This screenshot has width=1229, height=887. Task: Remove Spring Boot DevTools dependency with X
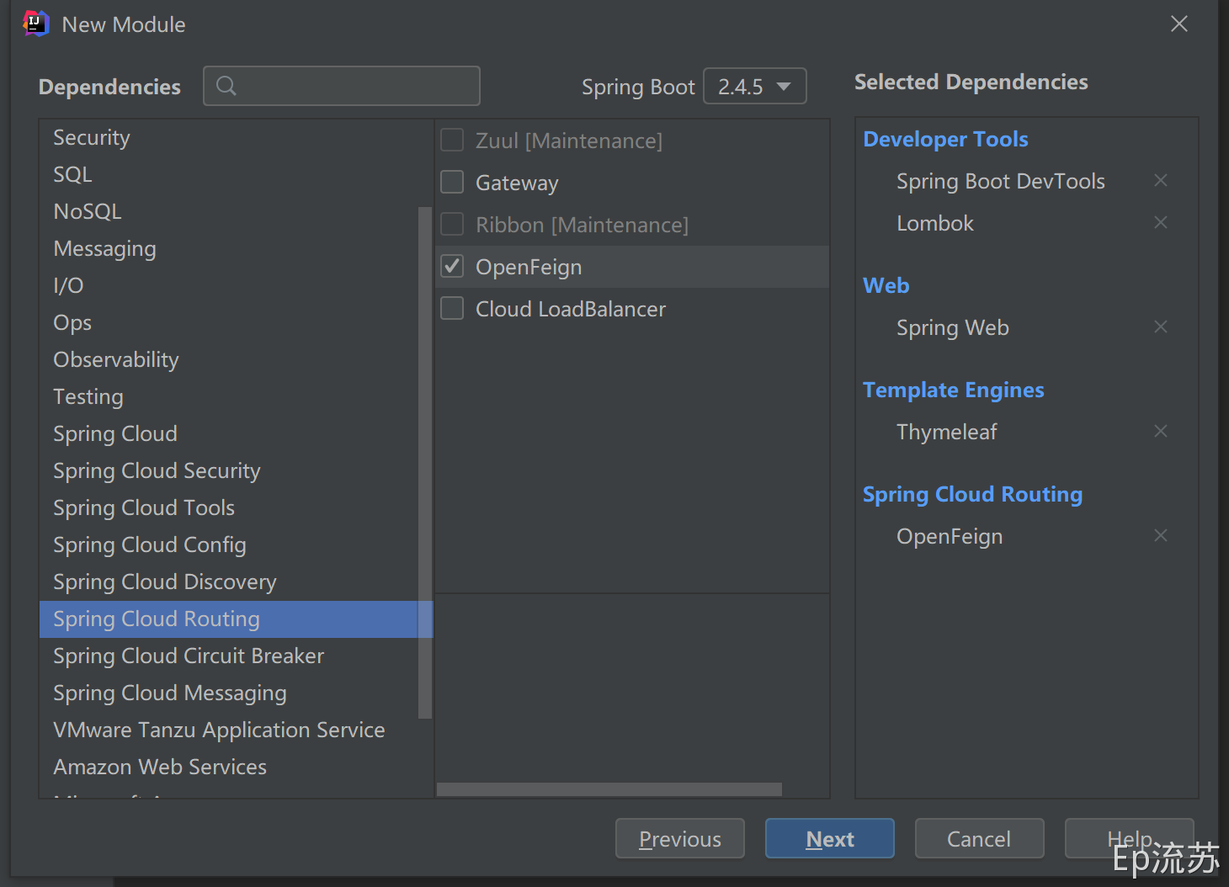(x=1161, y=181)
